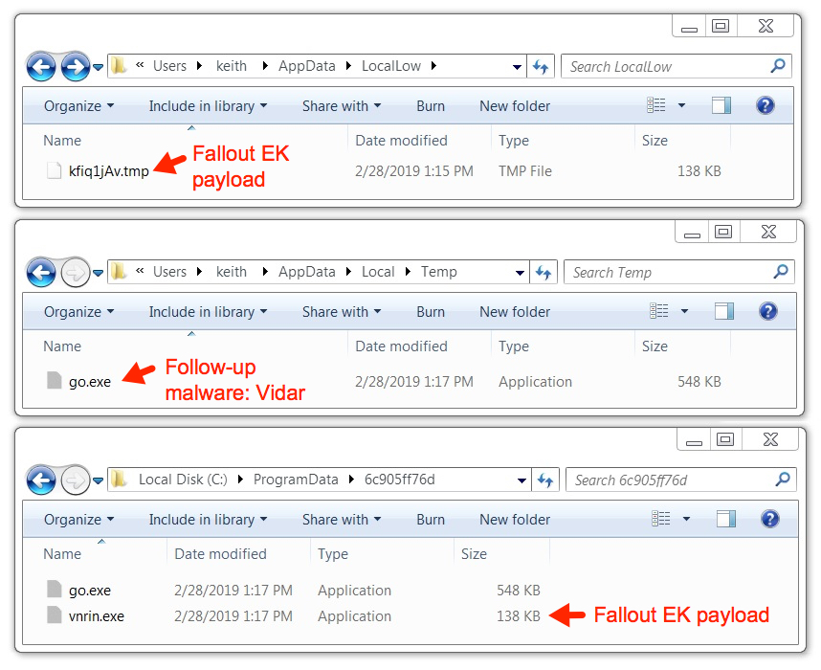Image resolution: width=821 pixels, height=670 pixels.
Task: Open recent pages dropdown in LocalLow window
Action: tap(98, 67)
